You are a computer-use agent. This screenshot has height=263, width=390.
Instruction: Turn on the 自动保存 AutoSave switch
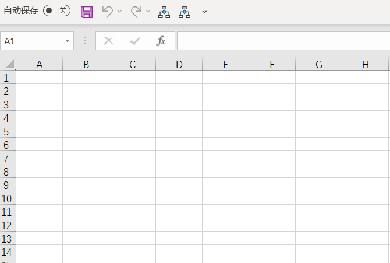click(56, 10)
